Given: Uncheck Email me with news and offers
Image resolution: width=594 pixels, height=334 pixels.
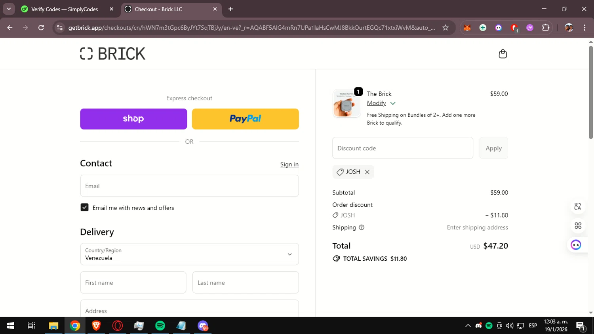Looking at the screenshot, I should pyautogui.click(x=84, y=208).
